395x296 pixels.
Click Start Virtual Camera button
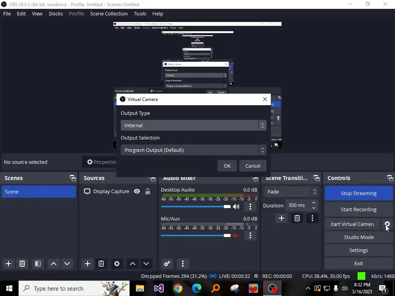[352, 224]
